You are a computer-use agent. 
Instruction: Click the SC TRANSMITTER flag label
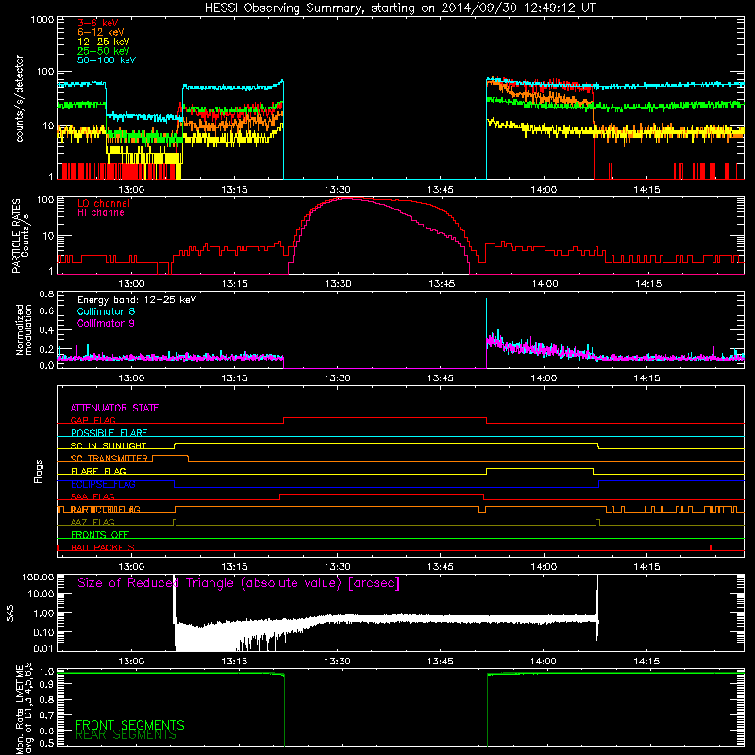coord(109,459)
